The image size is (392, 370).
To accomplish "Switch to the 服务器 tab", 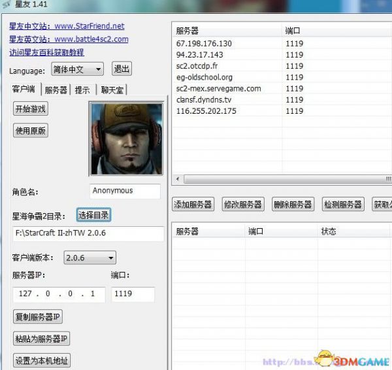I will click(56, 90).
